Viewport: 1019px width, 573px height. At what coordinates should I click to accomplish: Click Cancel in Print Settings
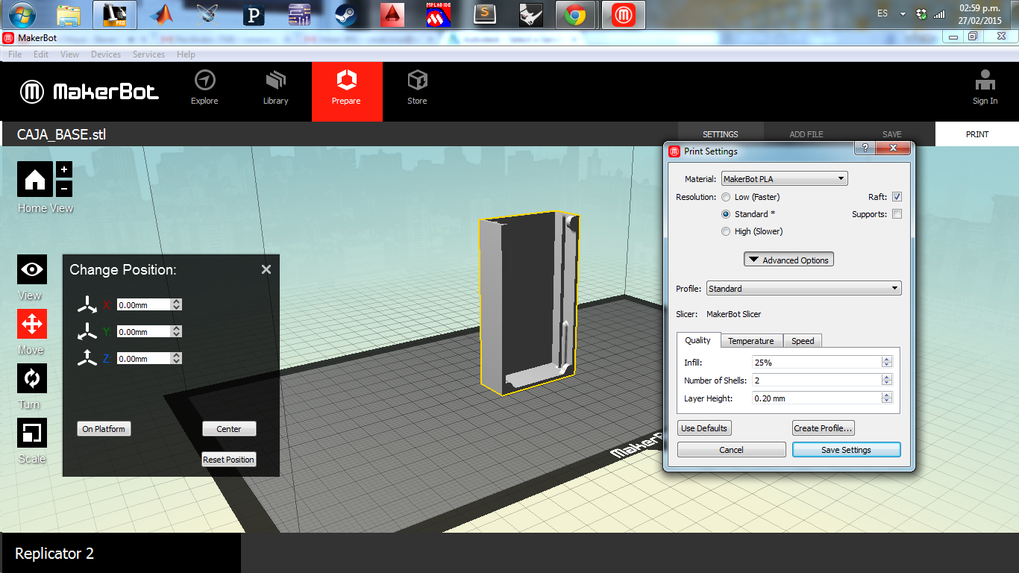click(731, 450)
